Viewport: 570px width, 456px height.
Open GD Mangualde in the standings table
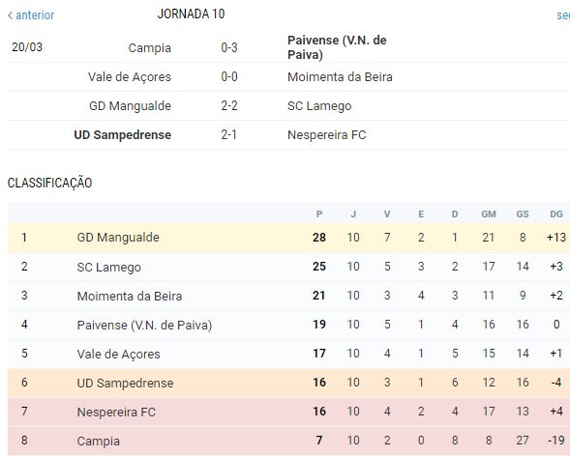point(118,238)
